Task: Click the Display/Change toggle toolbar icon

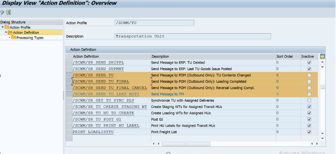Action: point(2,12)
